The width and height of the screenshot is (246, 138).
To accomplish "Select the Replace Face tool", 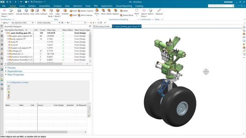I will (115, 12).
